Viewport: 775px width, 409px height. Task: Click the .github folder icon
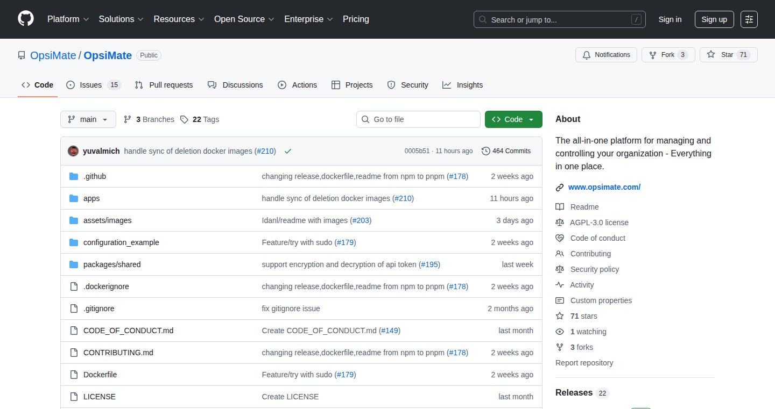coord(74,176)
